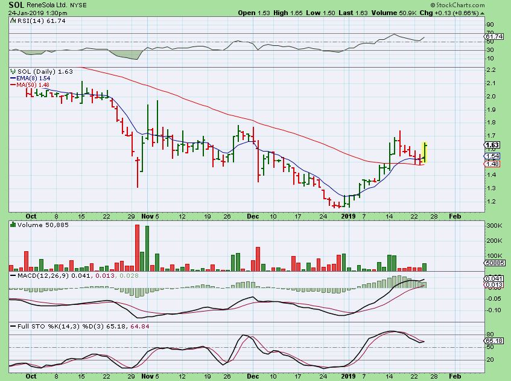The width and height of the screenshot is (511, 381).
Task: Click the 65.18 stochastic value tag
Action: [x=494, y=341]
